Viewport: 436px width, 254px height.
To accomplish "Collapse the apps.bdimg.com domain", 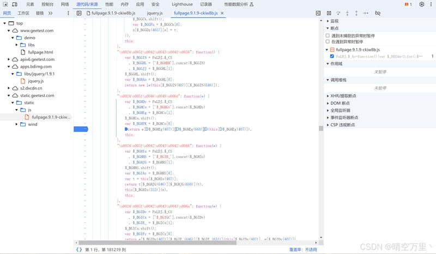I will coord(9,66).
